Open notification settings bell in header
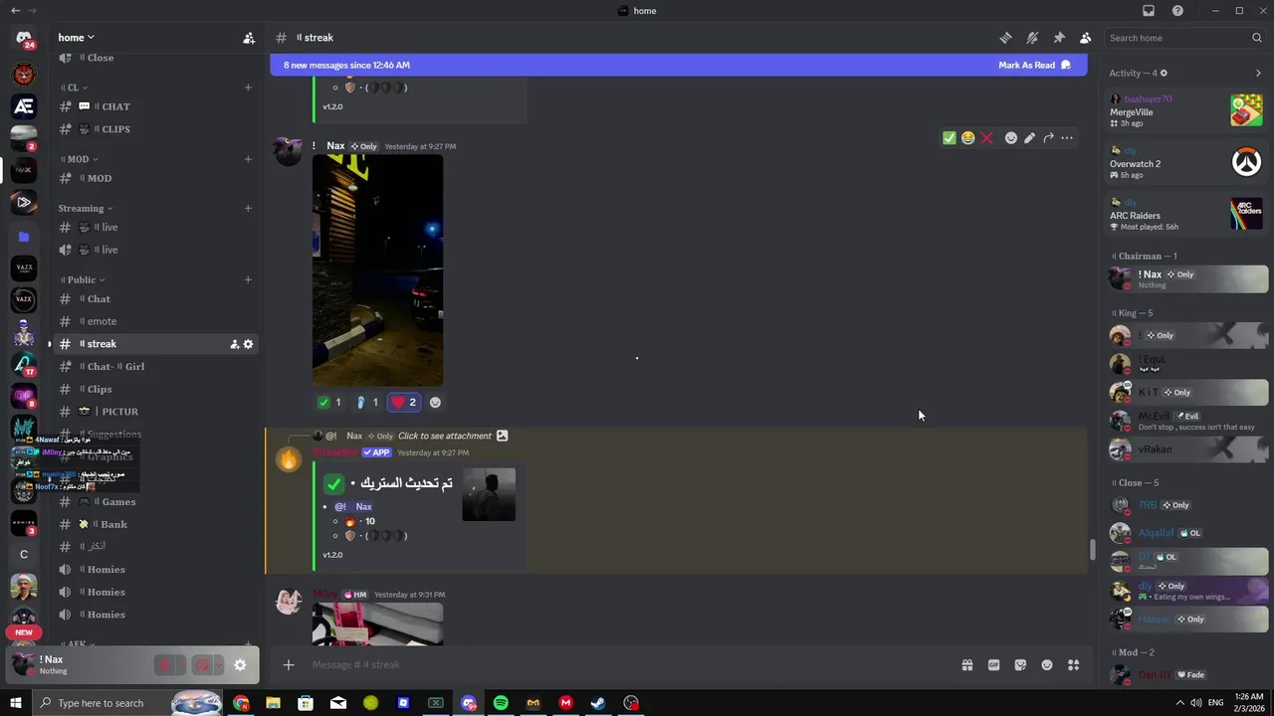The image size is (1274, 716). point(1032,38)
